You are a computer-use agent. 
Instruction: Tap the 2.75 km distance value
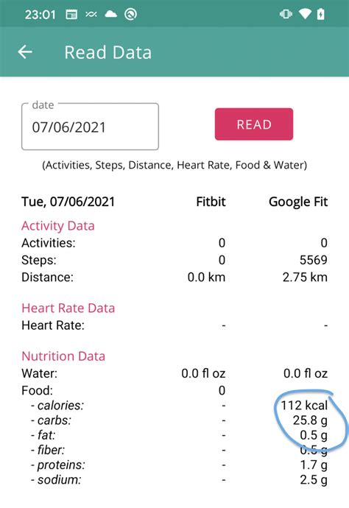click(x=305, y=278)
